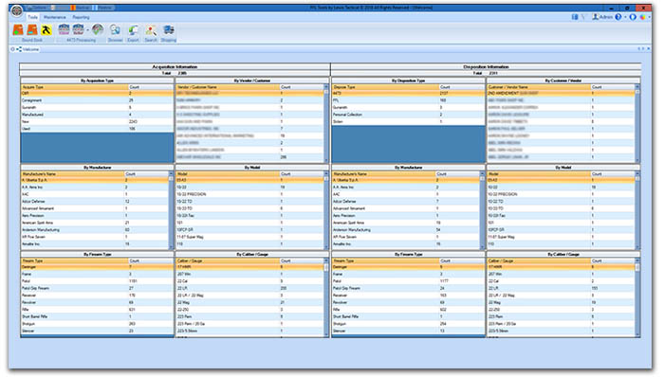Viewport: 664px width, 377px height.
Task: Select 223 Rem row in Disposition By Caliber / Gauge
Action: pyautogui.click(x=561, y=316)
